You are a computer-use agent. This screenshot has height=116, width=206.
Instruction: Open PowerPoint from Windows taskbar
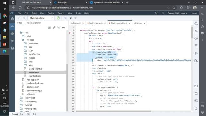5,44
